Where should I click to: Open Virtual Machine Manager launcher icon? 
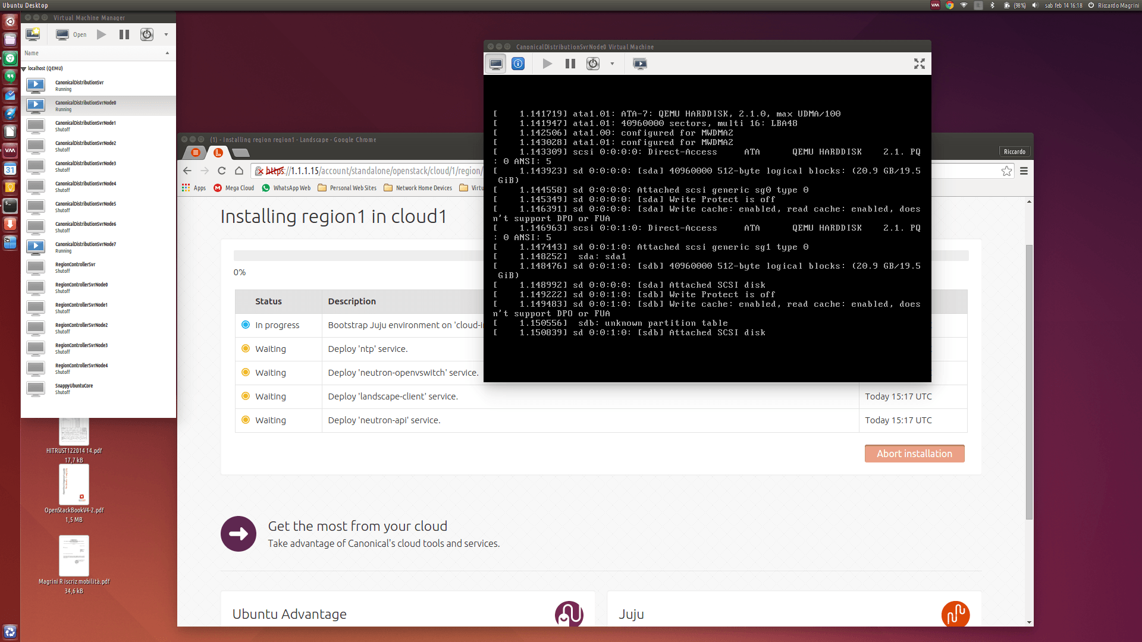click(x=10, y=150)
